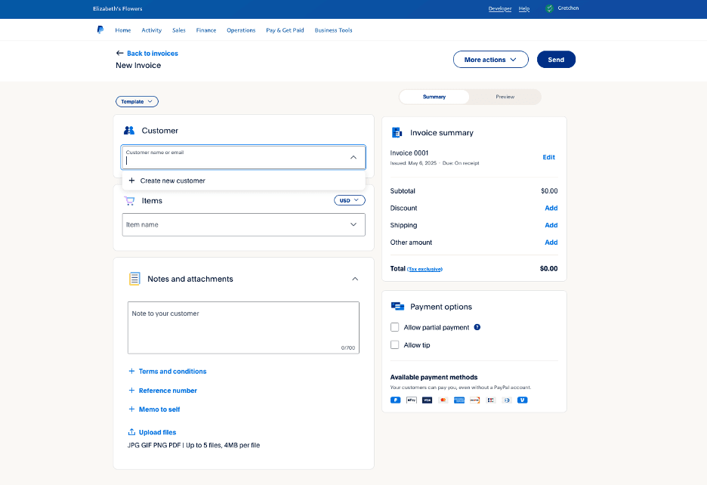This screenshot has width=707, height=485.
Task: Open the USD currency dropdown
Action: point(349,199)
